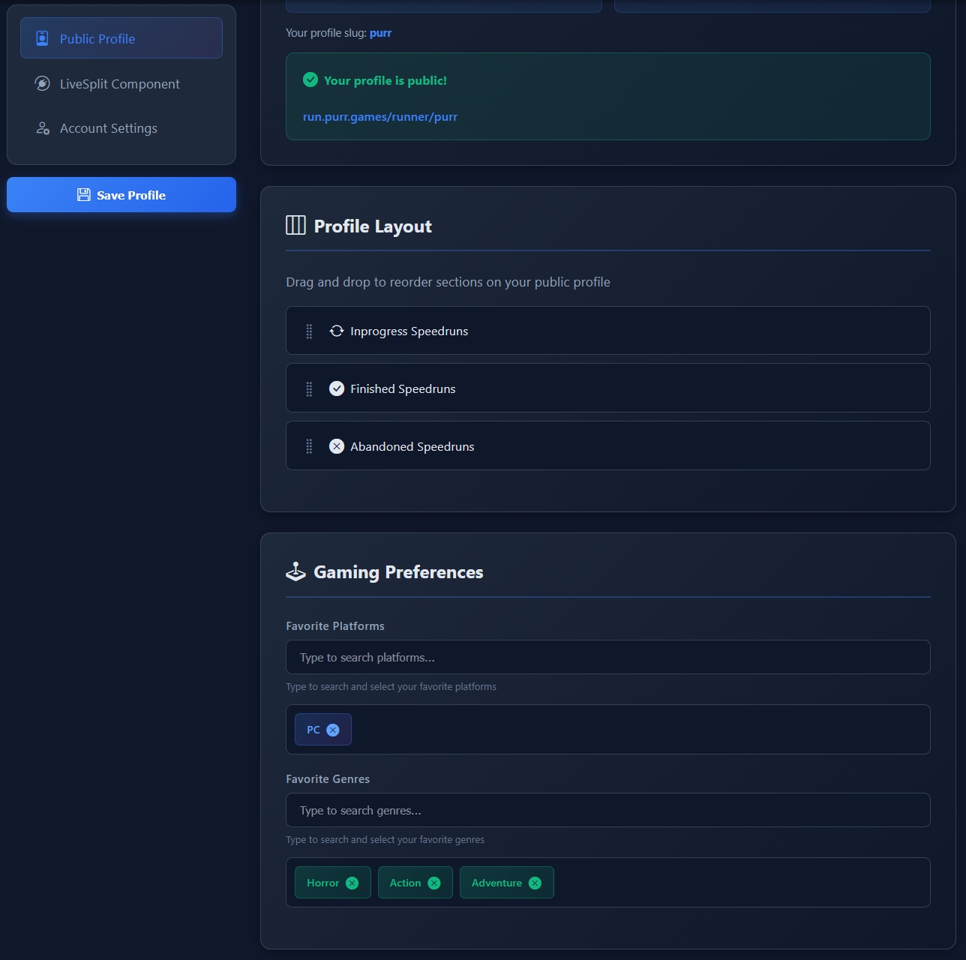Viewport: 966px width, 960px height.
Task: Go to Account Settings
Action: [x=109, y=128]
